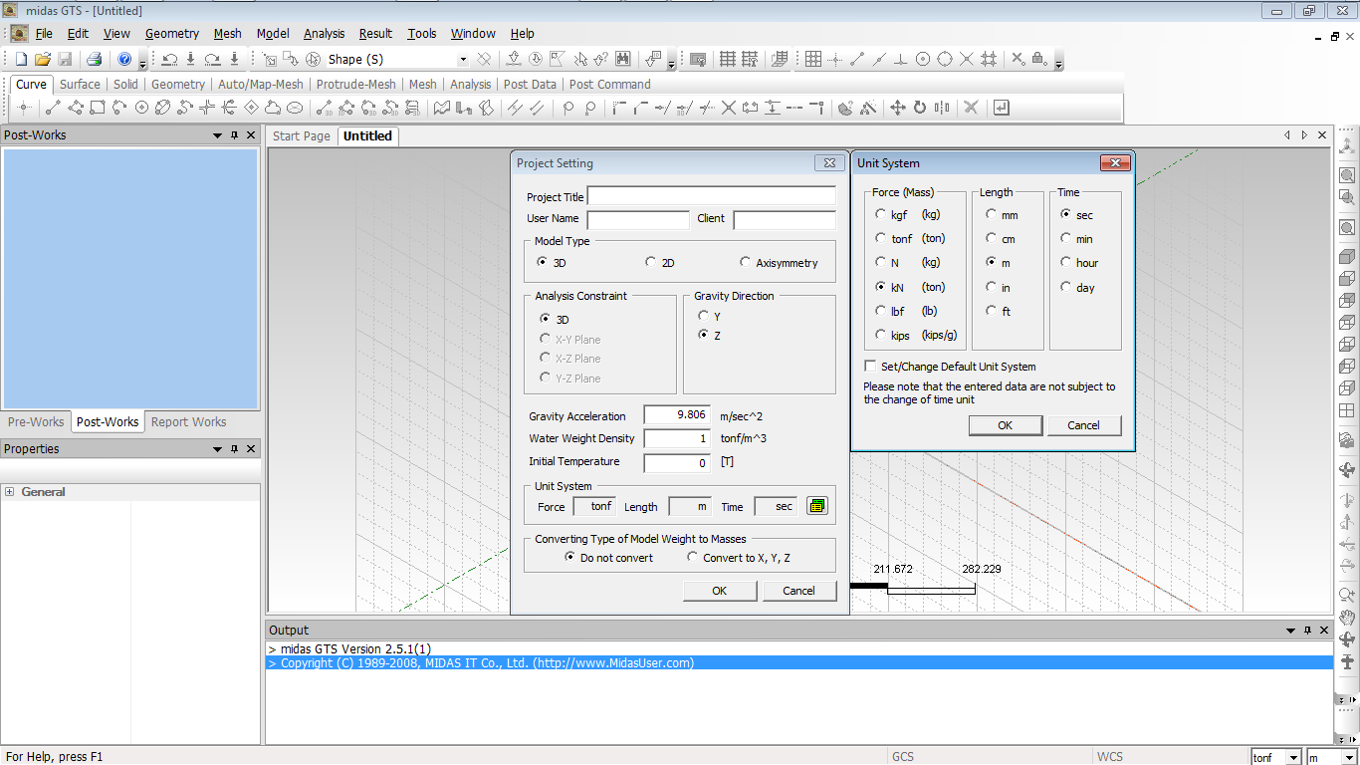Toggle the center snap circle icon

point(923,60)
